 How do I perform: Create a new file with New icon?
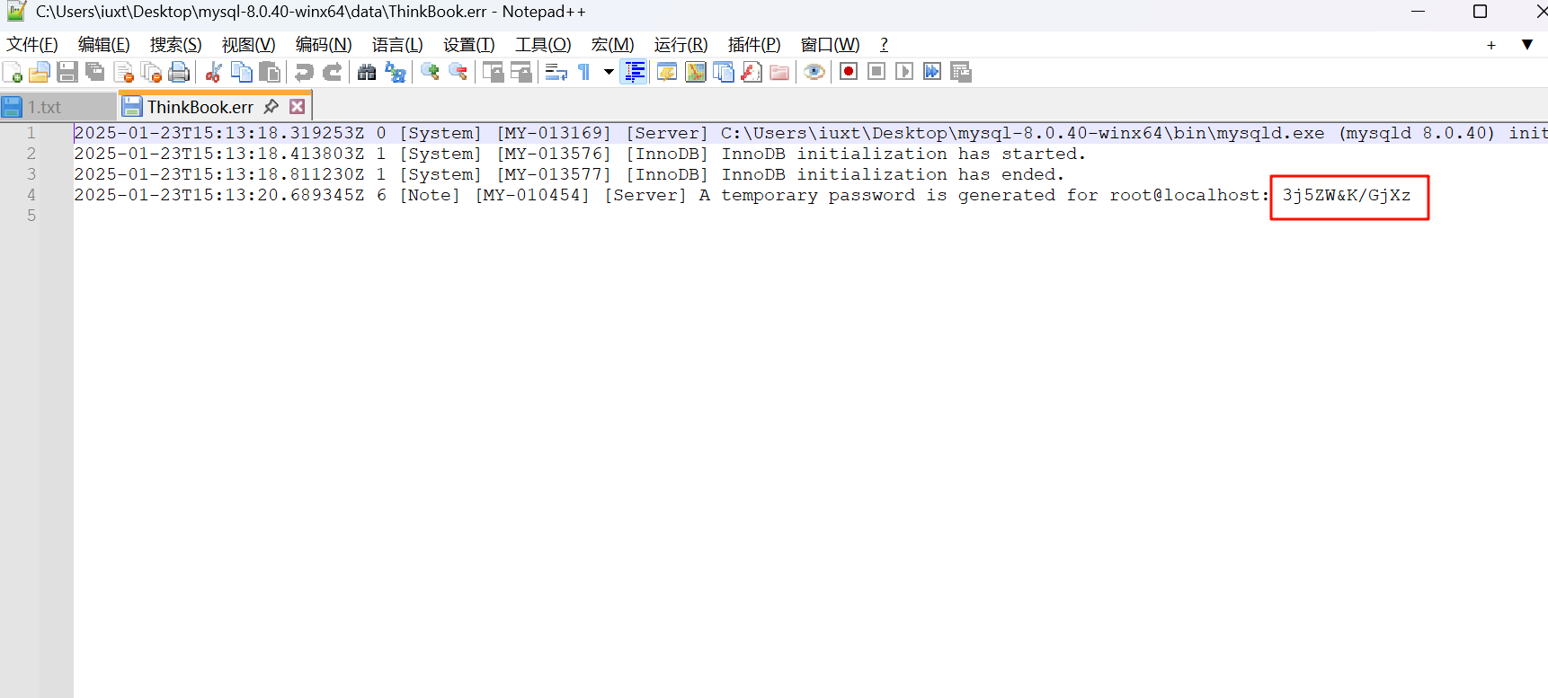pyautogui.click(x=13, y=73)
